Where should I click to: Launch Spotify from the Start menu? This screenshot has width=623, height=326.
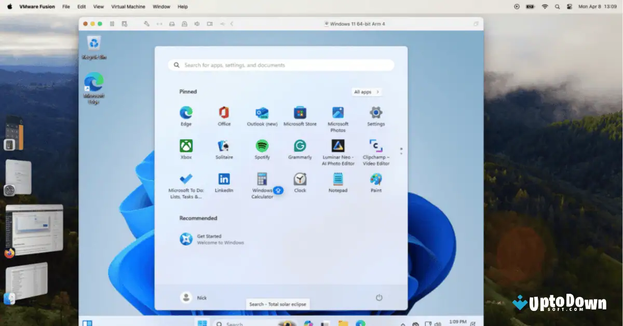click(x=262, y=146)
